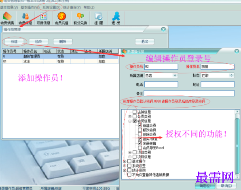
Task: Collapse 会员信息 tree node
Action: pos(130,121)
